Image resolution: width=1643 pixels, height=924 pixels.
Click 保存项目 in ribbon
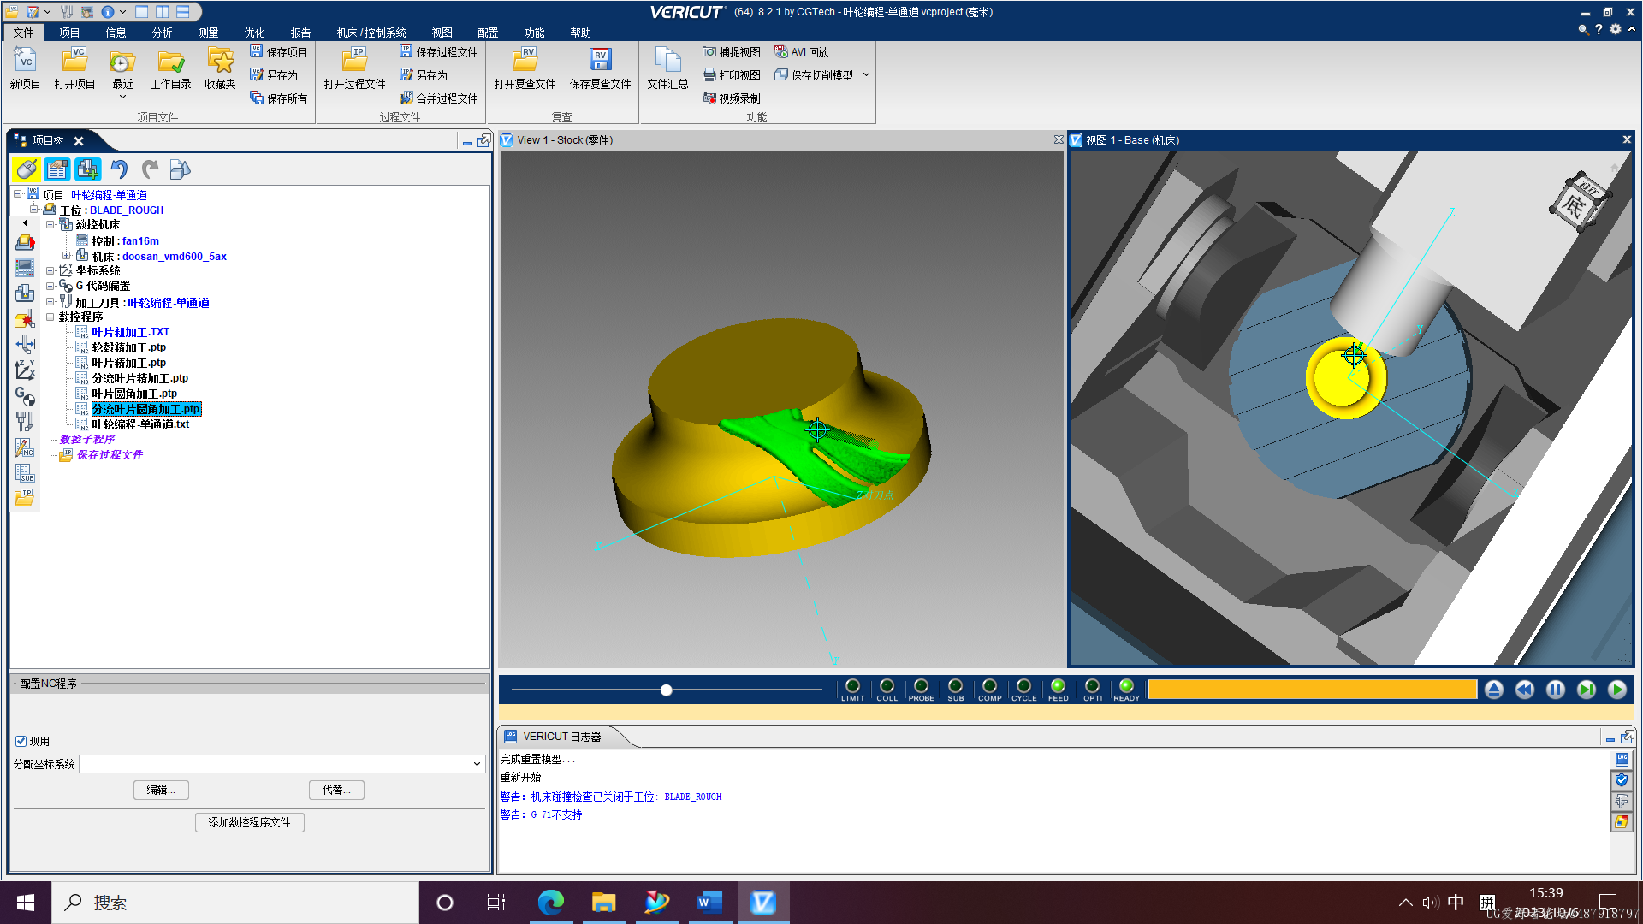279,52
